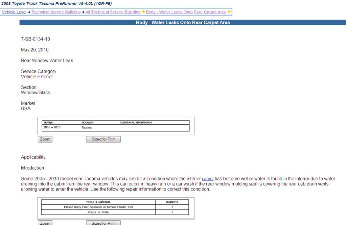Screen dimensions: 346x225
Task: Open the Vehicle Level breadcrumb link
Action: click(14, 12)
